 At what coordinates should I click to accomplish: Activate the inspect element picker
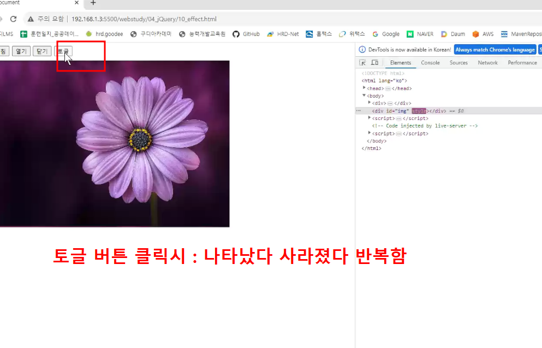tap(362, 63)
